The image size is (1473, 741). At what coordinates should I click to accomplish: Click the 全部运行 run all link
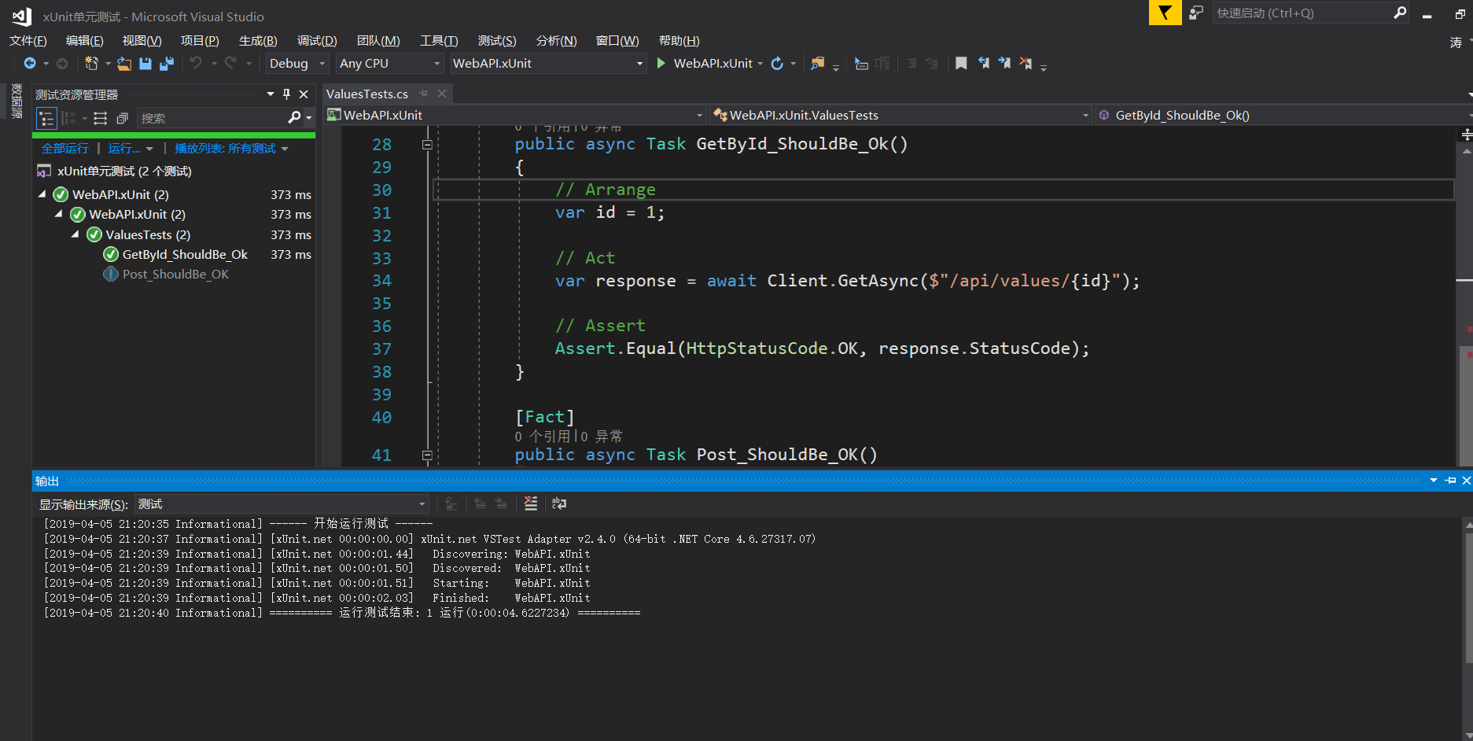pos(65,149)
